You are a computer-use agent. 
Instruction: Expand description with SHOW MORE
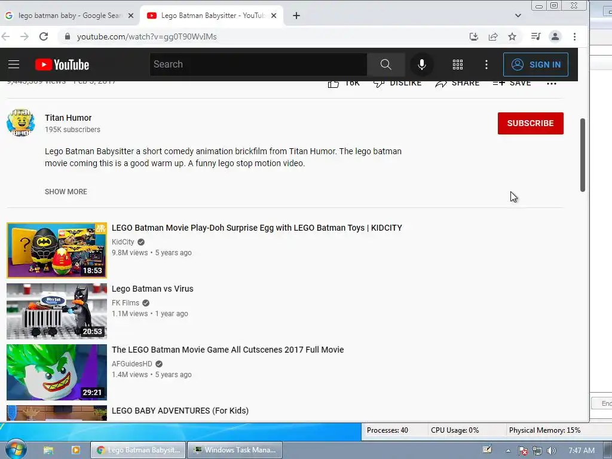(x=66, y=192)
